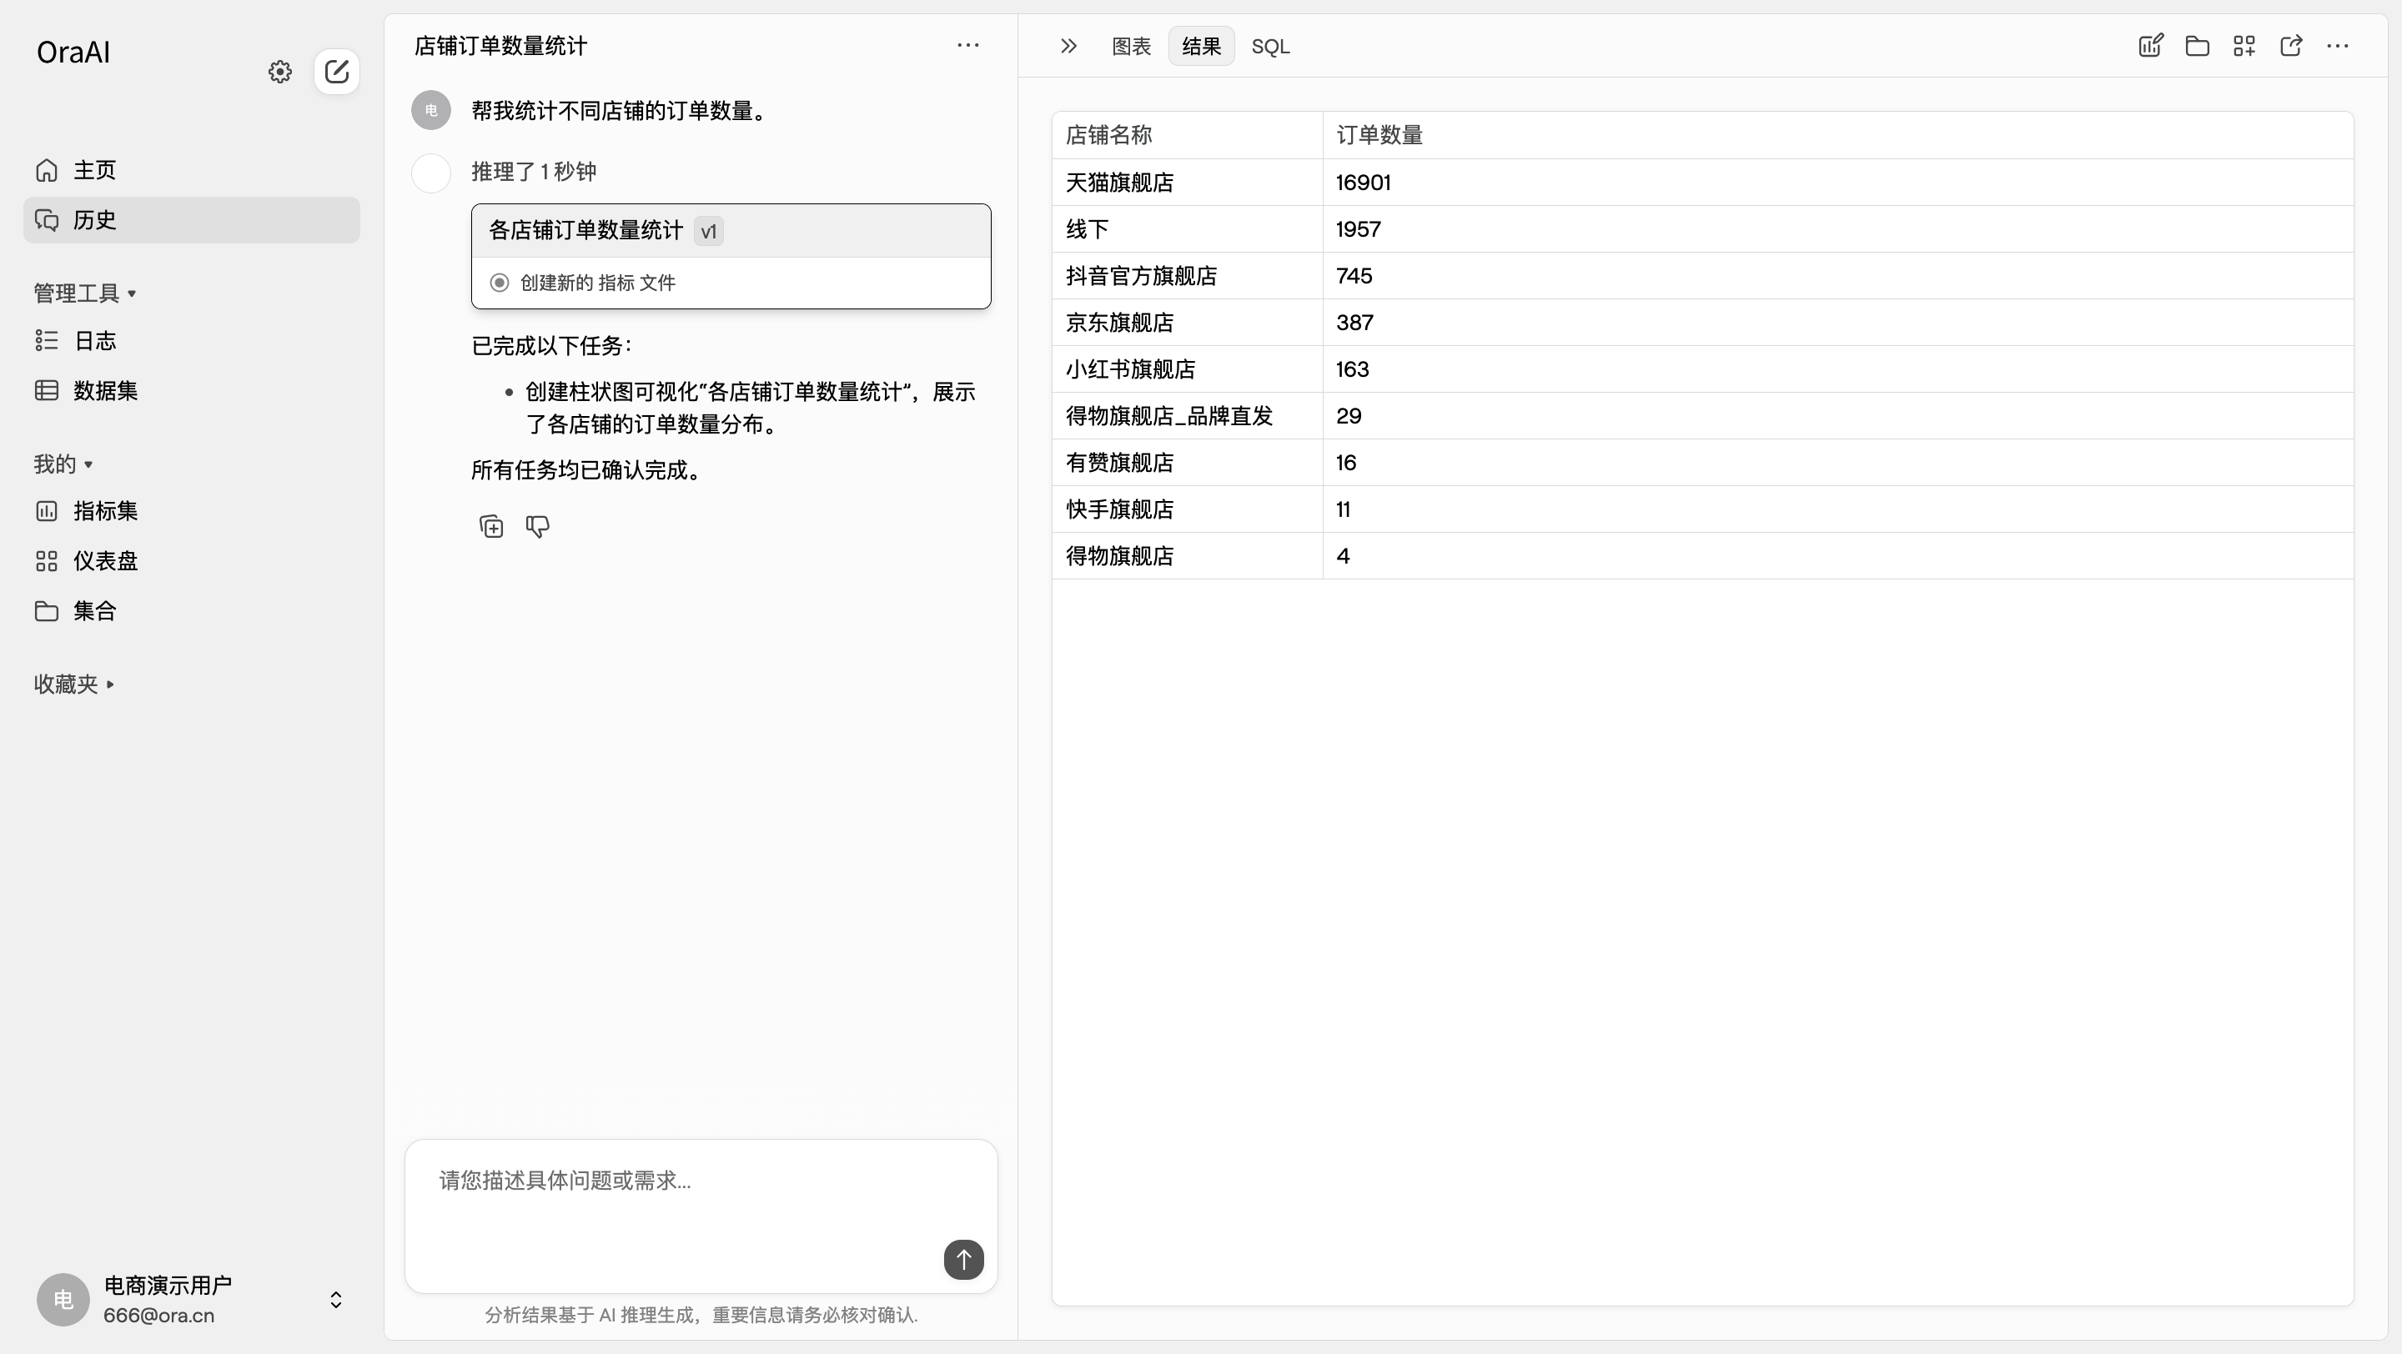Click the share icon above the table

[x=2291, y=46]
